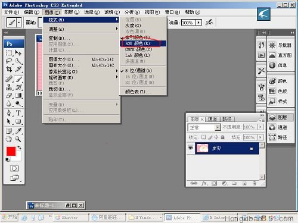Hide the 索引 layer with eye icon
This screenshot has height=223, width=298.
191,148
